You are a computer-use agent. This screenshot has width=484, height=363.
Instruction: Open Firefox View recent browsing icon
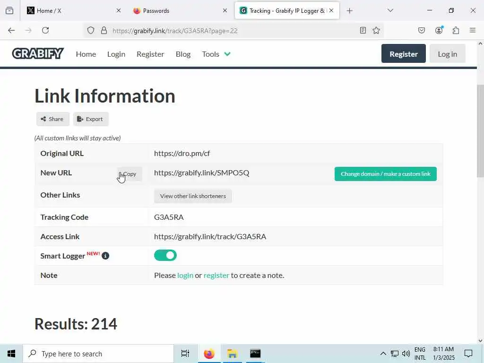click(x=9, y=10)
